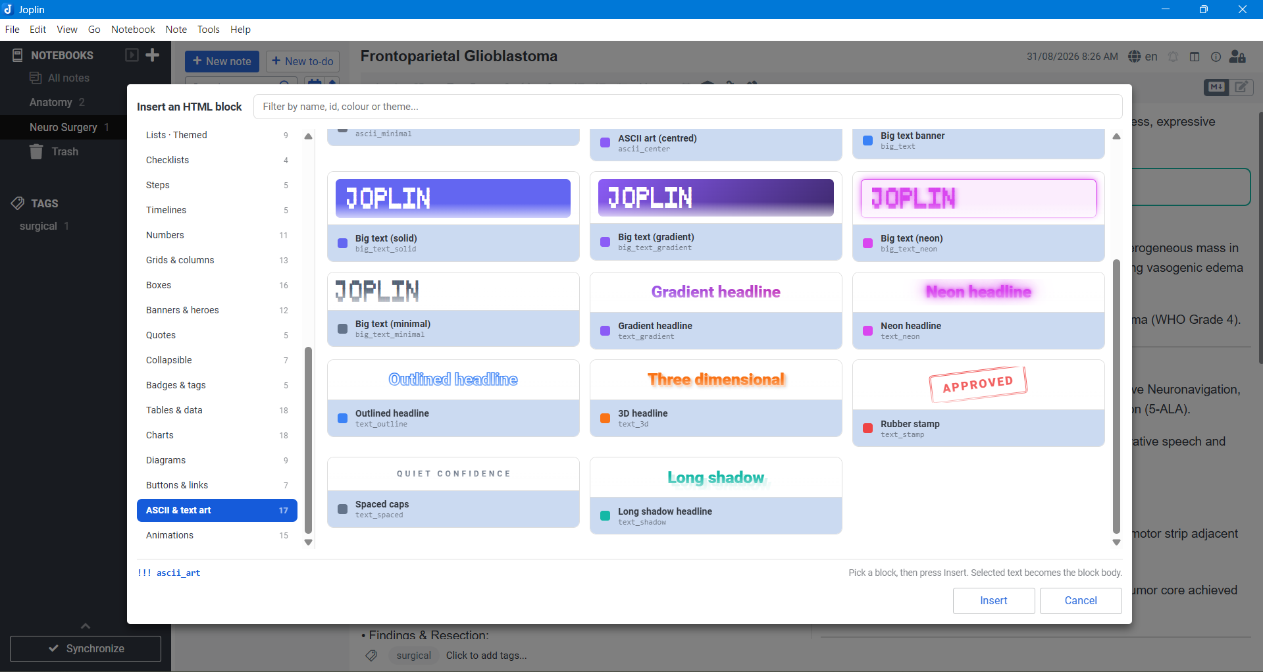Open the File menu

[12, 30]
